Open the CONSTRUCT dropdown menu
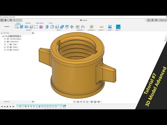 click(x=92, y=30)
